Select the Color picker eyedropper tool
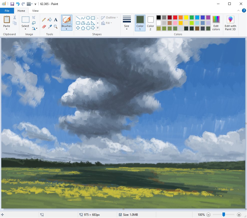This screenshot has width=247, height=218. [x=50, y=26]
